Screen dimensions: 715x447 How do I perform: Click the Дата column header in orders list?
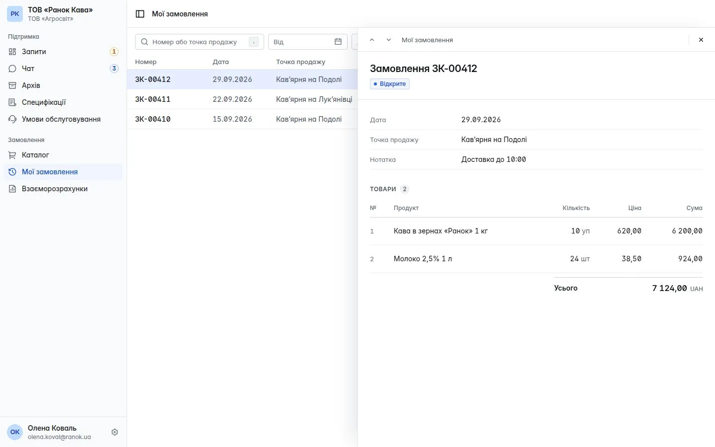point(220,62)
